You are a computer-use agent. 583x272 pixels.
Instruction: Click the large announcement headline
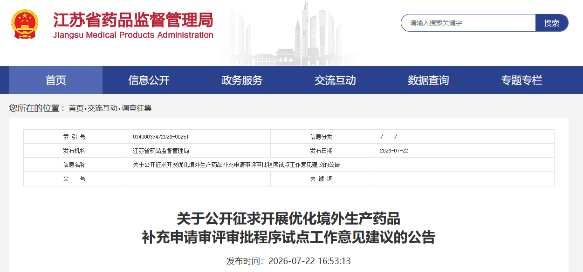tap(288, 228)
